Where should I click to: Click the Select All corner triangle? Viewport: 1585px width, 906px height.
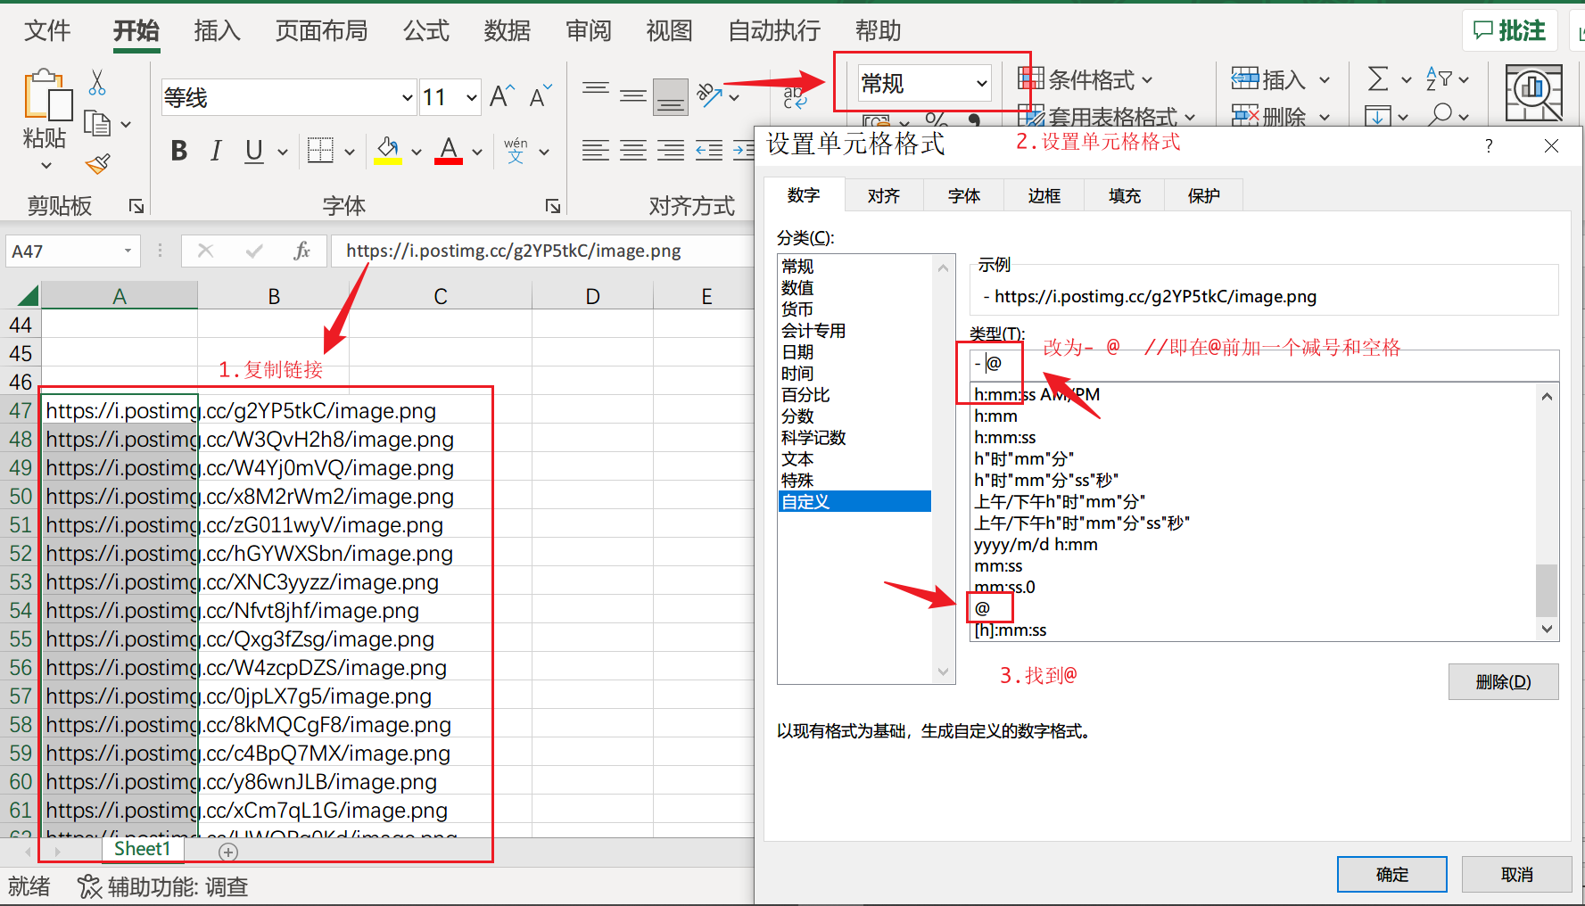tap(28, 296)
